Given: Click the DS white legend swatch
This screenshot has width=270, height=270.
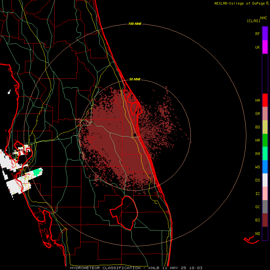Looking at the screenshot, I should point(265,180).
